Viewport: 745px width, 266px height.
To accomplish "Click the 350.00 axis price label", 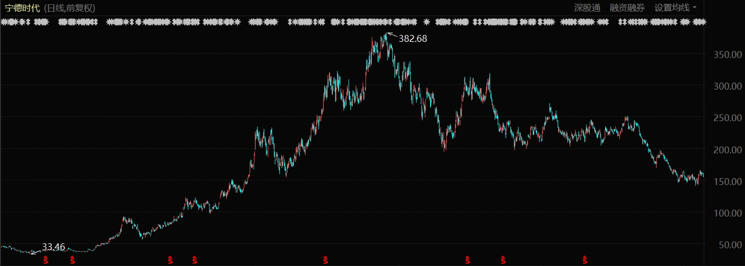I will click(726, 54).
